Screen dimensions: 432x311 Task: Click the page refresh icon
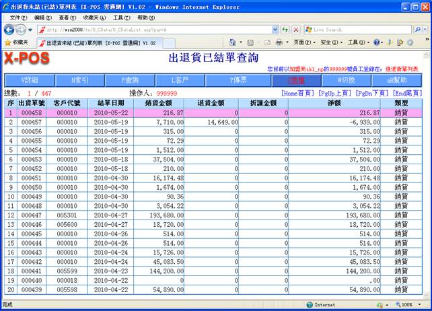(x=285, y=30)
